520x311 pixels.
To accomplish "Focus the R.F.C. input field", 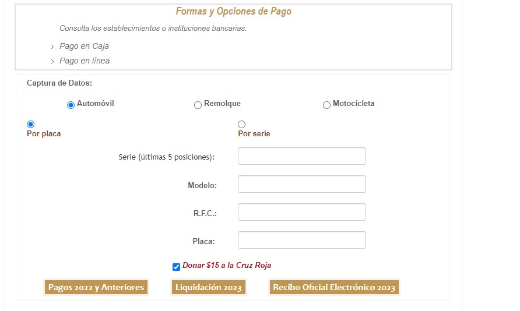I will (x=301, y=212).
